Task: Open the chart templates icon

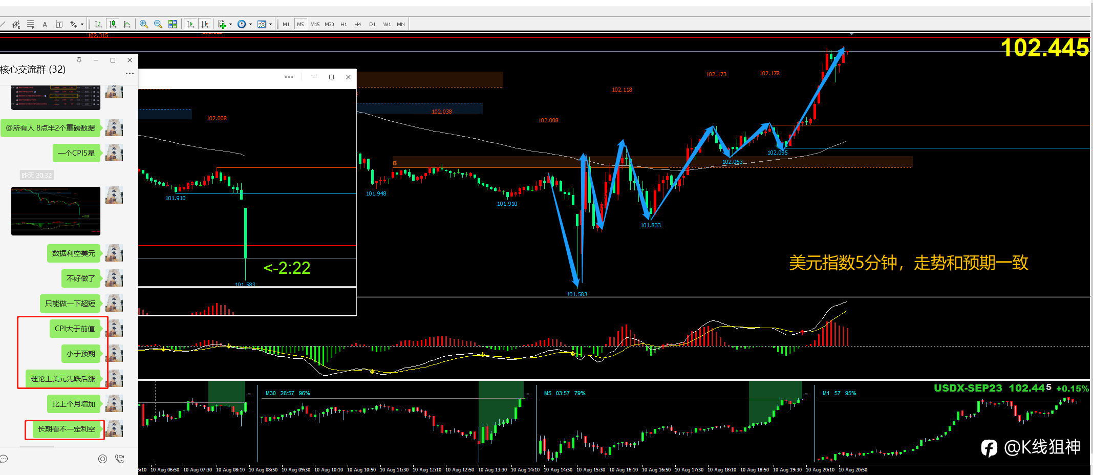Action: [262, 24]
